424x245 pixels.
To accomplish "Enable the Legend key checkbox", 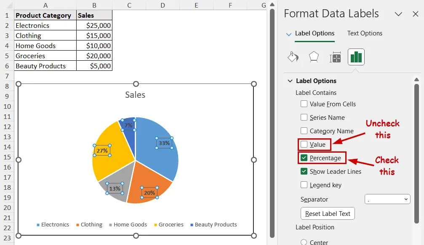I will [304, 185].
